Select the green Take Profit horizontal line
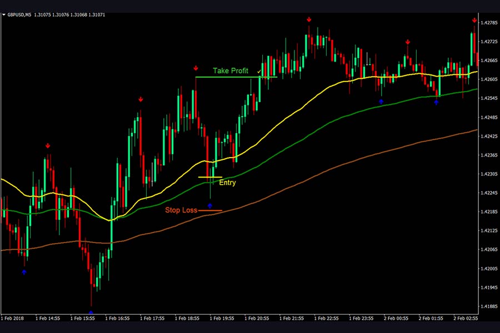Viewport: 500px width, 333px height. (x=236, y=77)
